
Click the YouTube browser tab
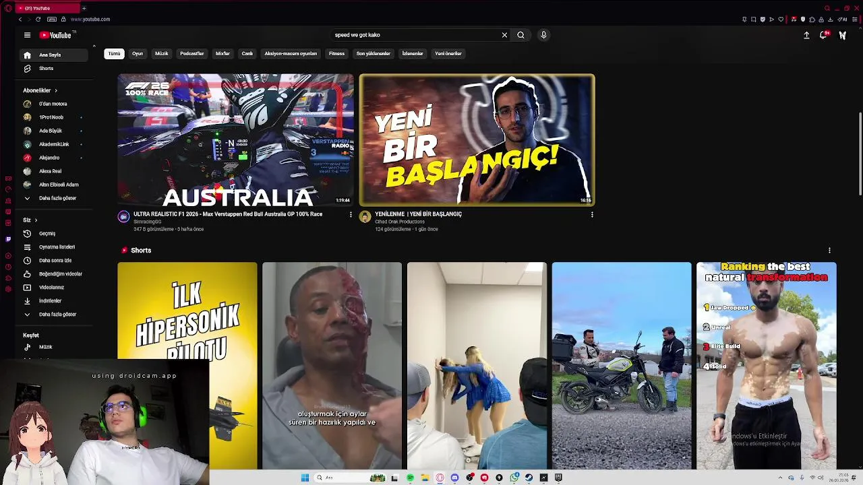pos(47,8)
